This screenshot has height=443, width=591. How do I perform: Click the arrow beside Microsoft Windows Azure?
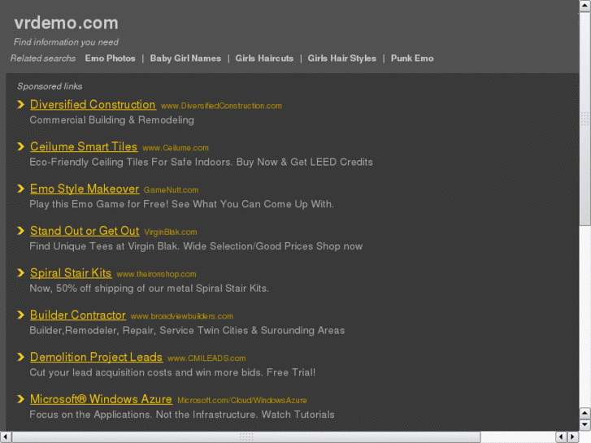click(x=21, y=399)
